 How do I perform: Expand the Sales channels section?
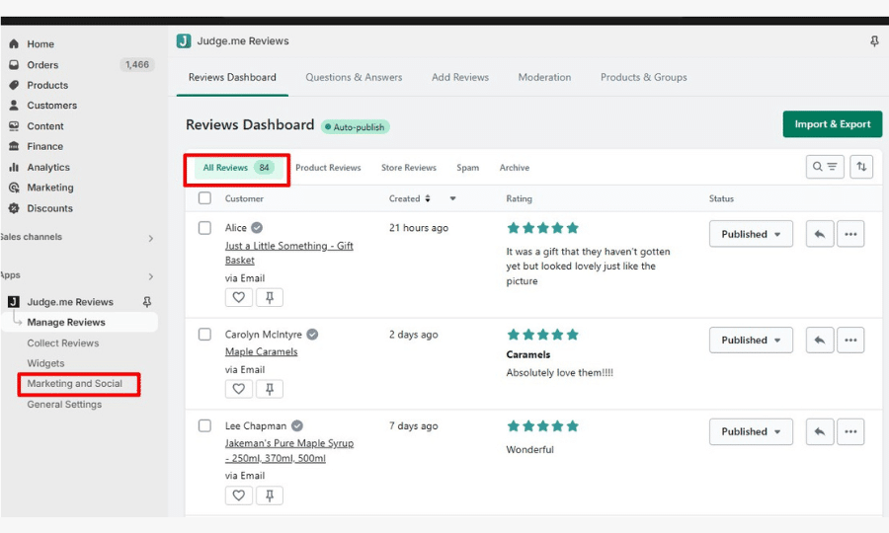click(150, 238)
